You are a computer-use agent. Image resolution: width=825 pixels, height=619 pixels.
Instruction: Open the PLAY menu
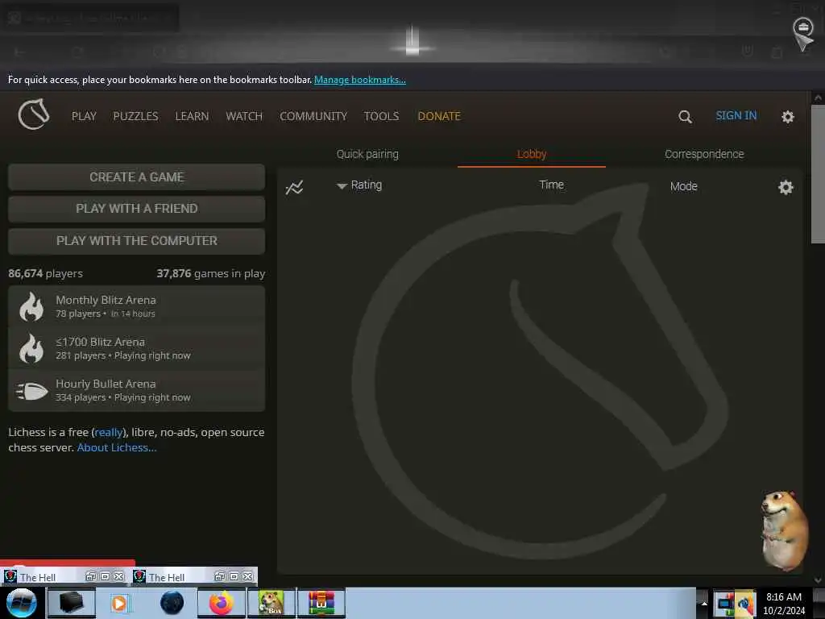point(84,116)
